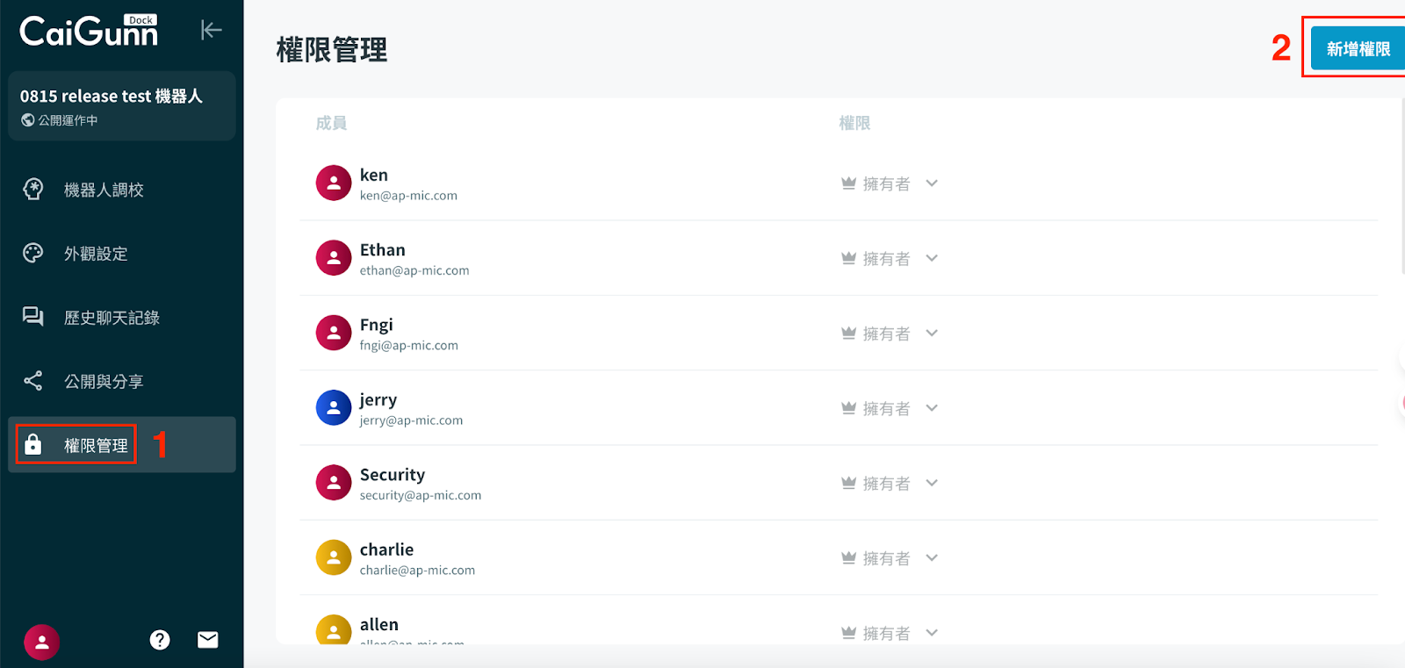1405x668 pixels.
Task: Click ken's red avatar icon
Action: point(334,183)
